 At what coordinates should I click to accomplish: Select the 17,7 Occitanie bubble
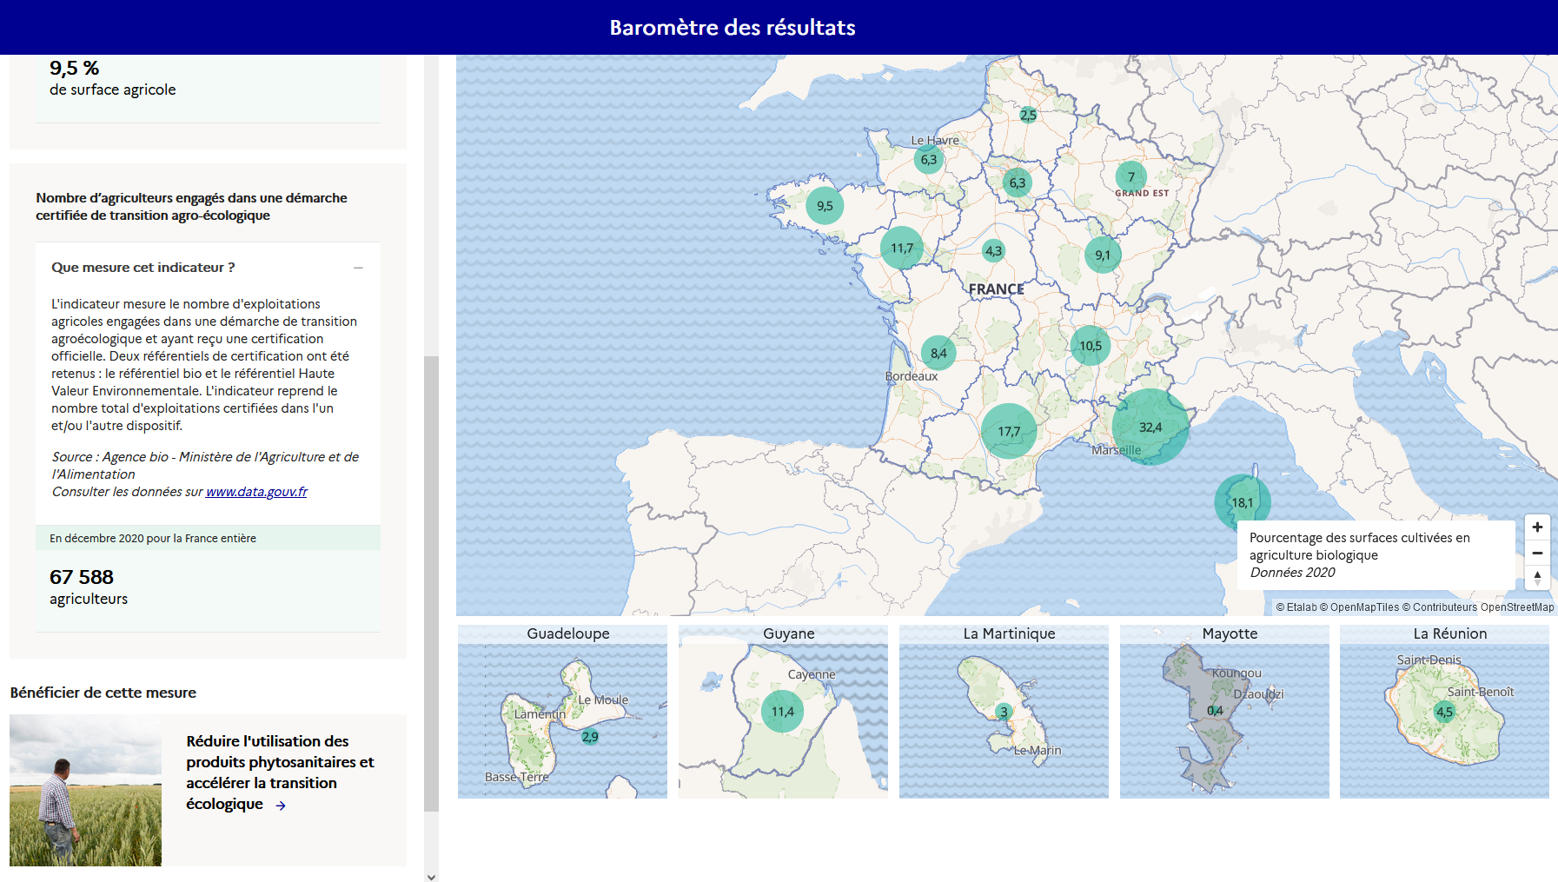1009,431
